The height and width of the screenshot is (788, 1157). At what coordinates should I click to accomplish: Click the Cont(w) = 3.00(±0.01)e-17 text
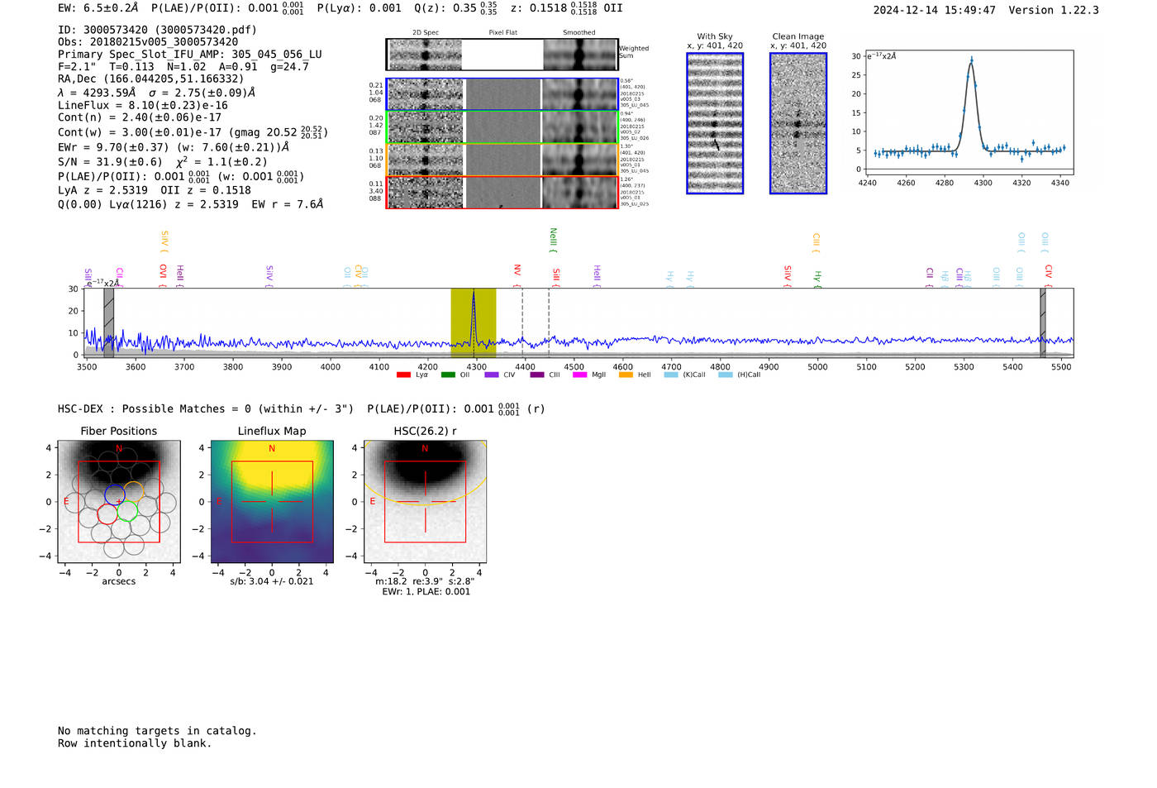coord(140,132)
